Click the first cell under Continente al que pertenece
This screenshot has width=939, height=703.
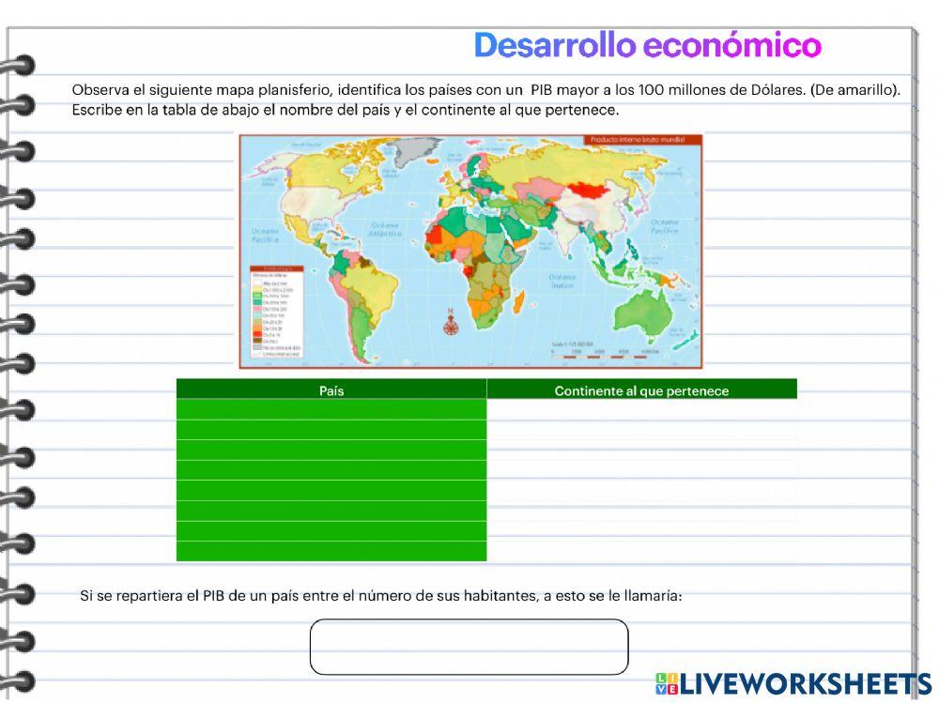click(641, 409)
